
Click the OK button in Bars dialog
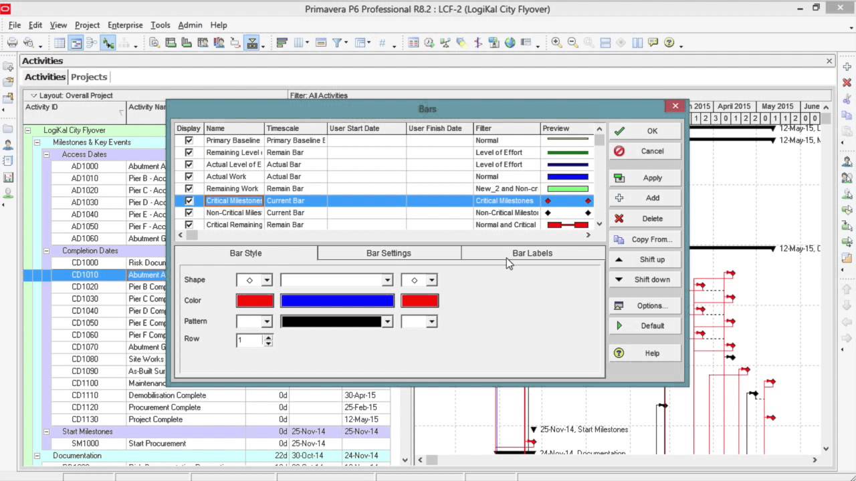pos(645,131)
